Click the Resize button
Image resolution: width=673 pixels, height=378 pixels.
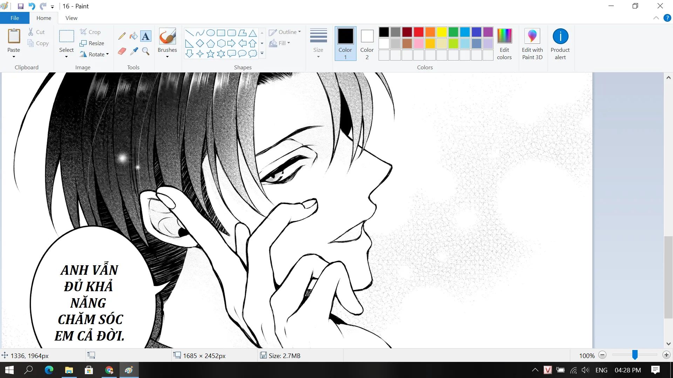click(92, 43)
